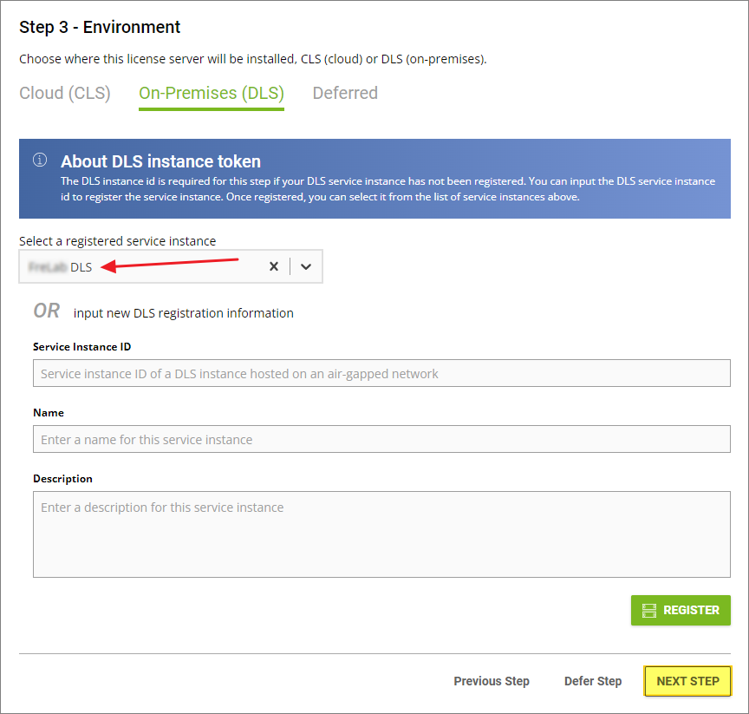This screenshot has height=714, width=749.
Task: Click the server icon on the Register button
Action: pos(649,611)
